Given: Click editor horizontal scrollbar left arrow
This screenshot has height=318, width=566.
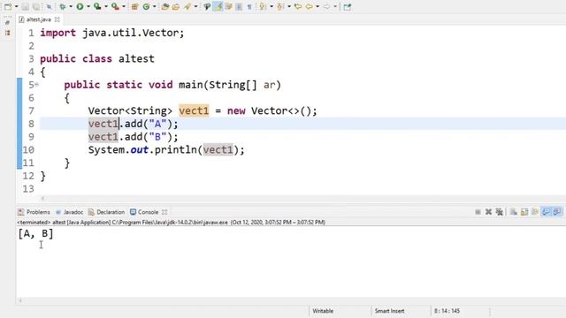Looking at the screenshot, I should coord(42,198).
